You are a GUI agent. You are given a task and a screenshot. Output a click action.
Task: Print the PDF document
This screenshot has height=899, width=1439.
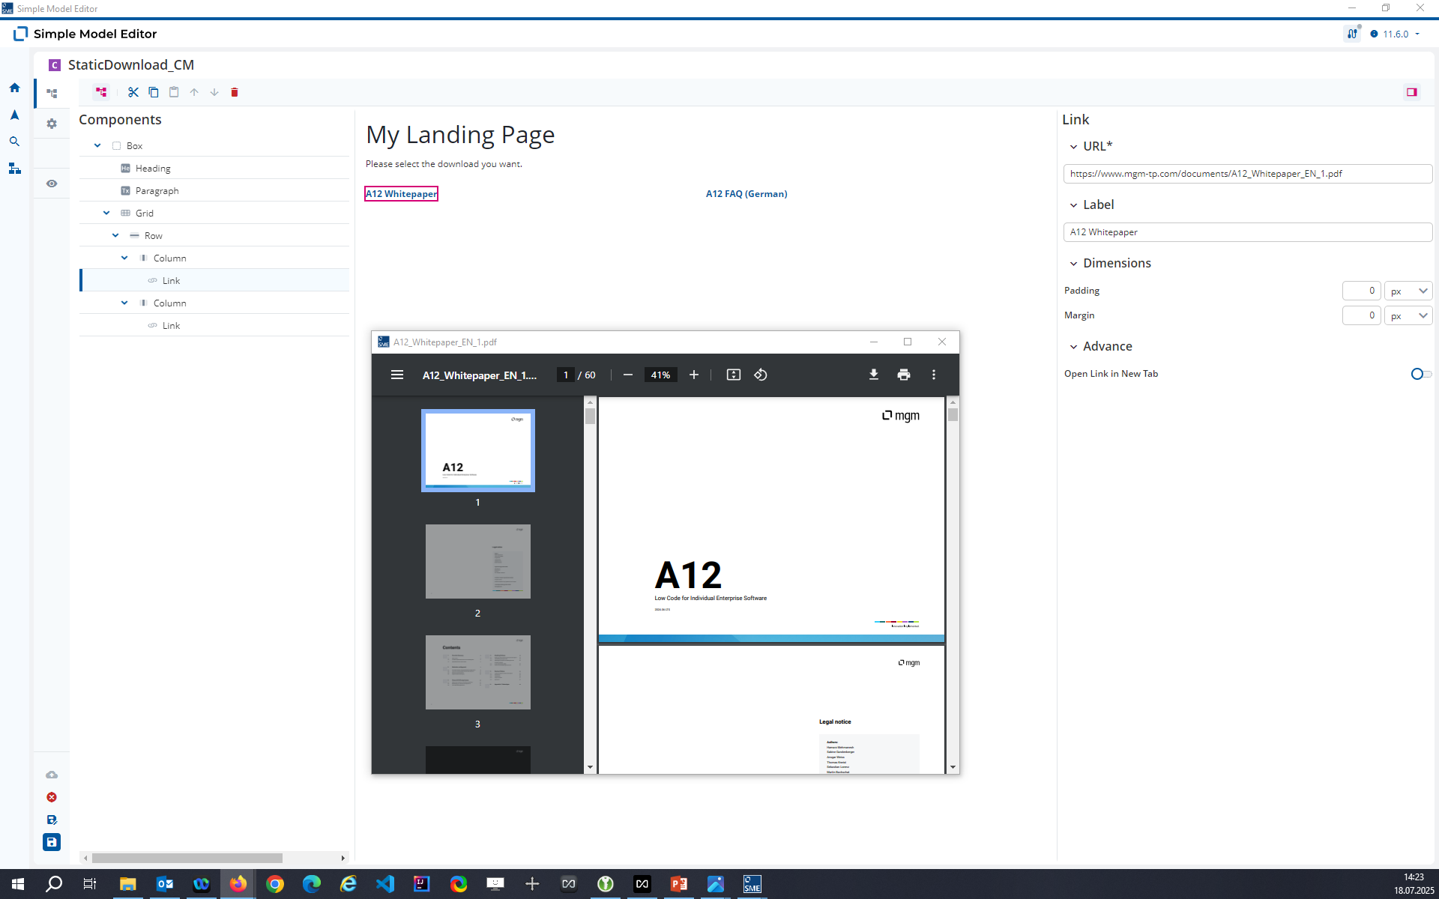tap(904, 375)
